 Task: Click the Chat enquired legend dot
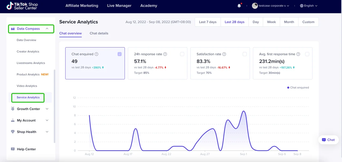pos(288,88)
